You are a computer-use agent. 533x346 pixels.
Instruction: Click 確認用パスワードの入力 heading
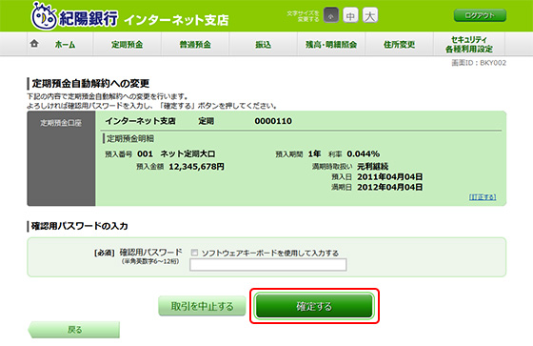80,226
